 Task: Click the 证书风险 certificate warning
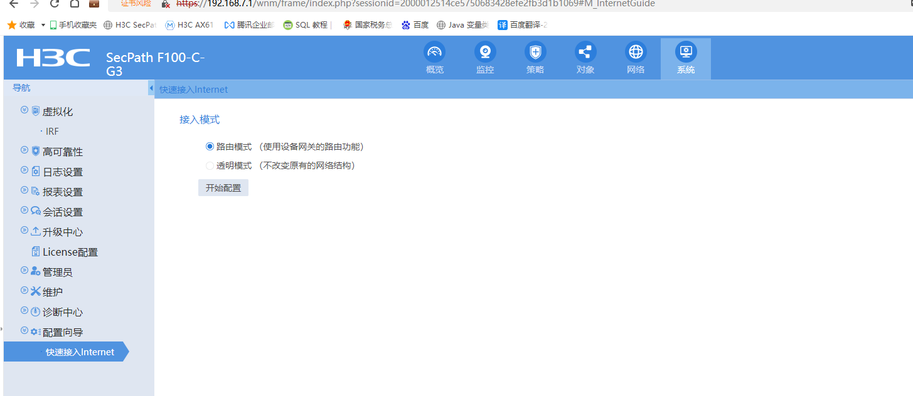point(136,3)
